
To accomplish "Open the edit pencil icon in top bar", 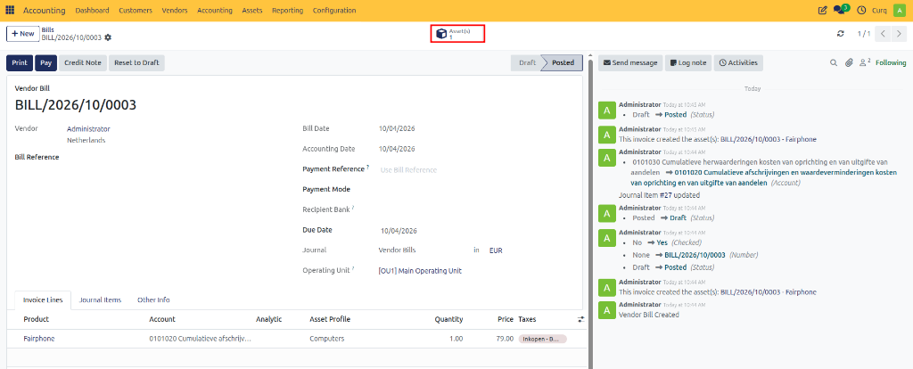I will 823,11.
